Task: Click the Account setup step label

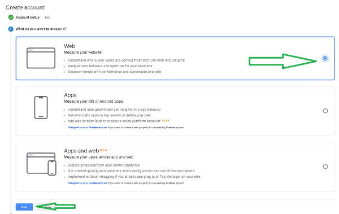Action: coord(28,18)
